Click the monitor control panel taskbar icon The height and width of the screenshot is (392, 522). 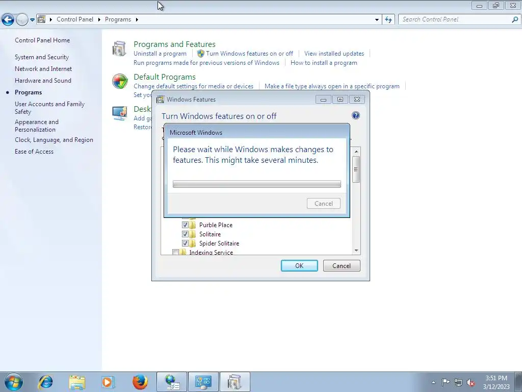click(203, 382)
